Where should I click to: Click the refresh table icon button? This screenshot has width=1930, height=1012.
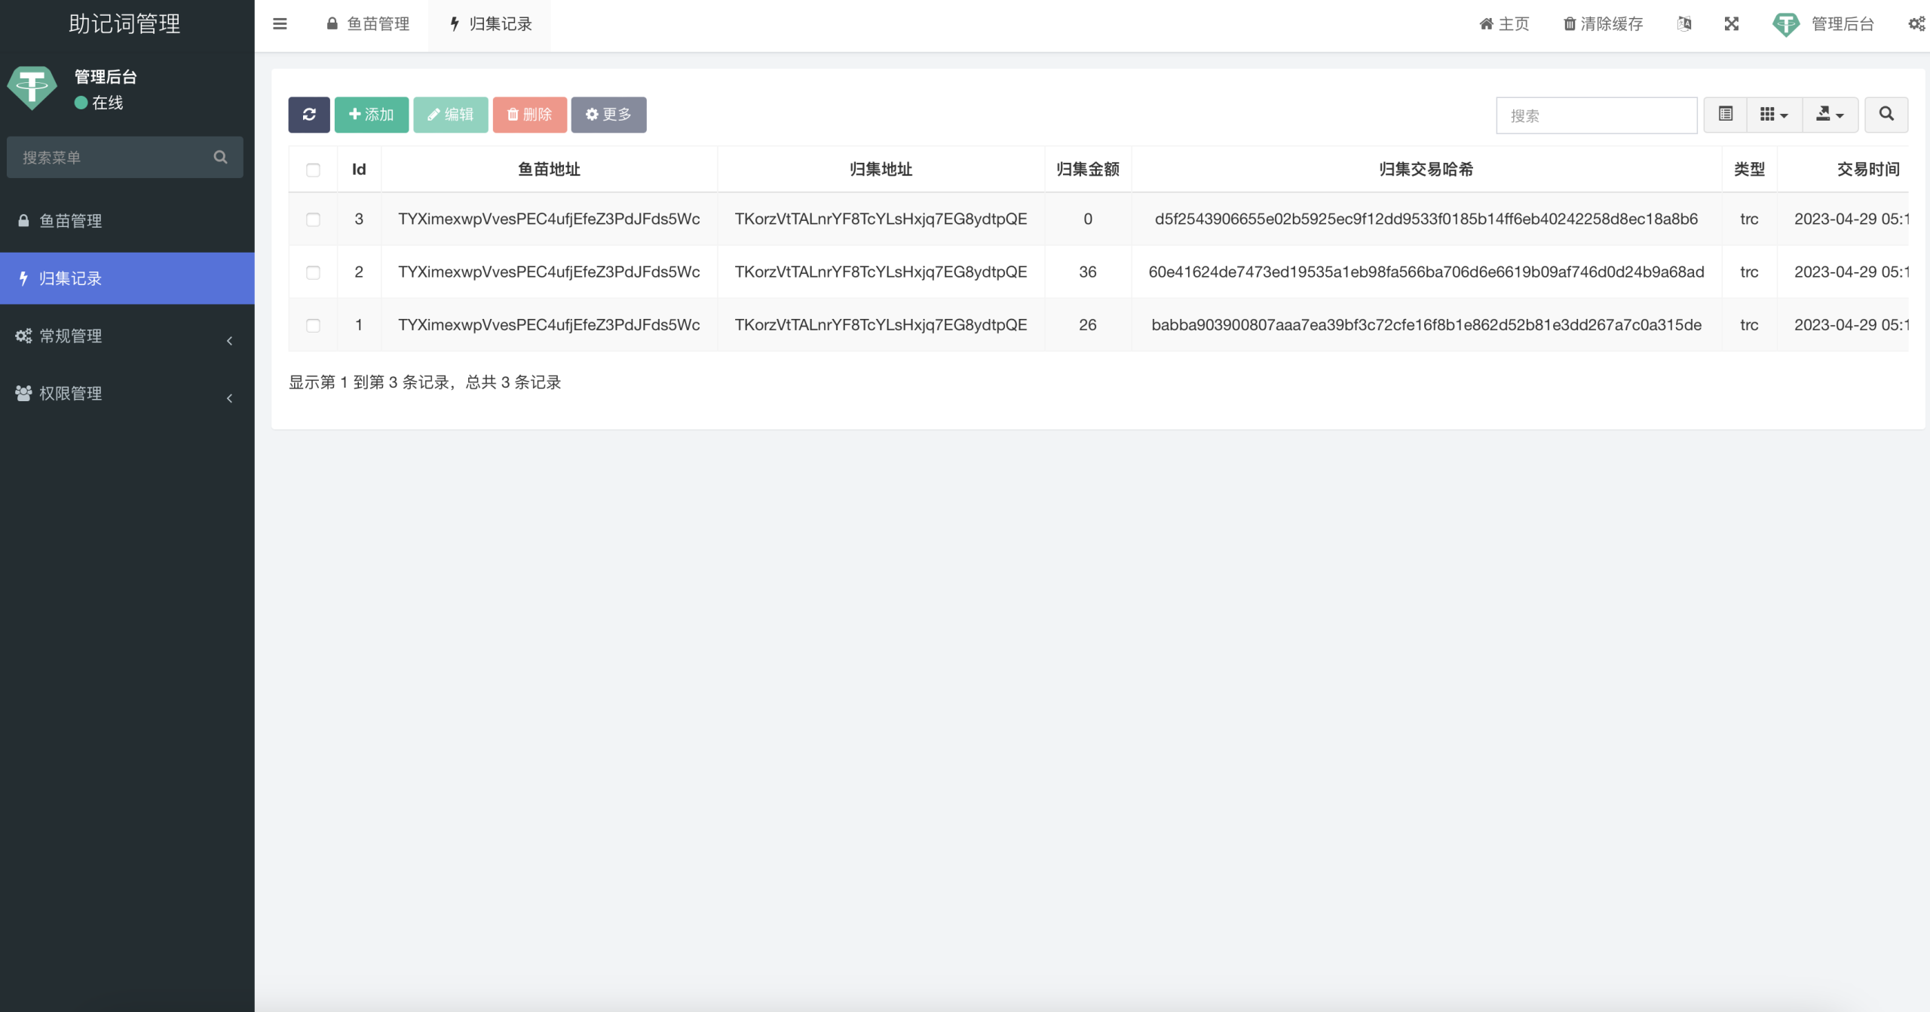(308, 115)
